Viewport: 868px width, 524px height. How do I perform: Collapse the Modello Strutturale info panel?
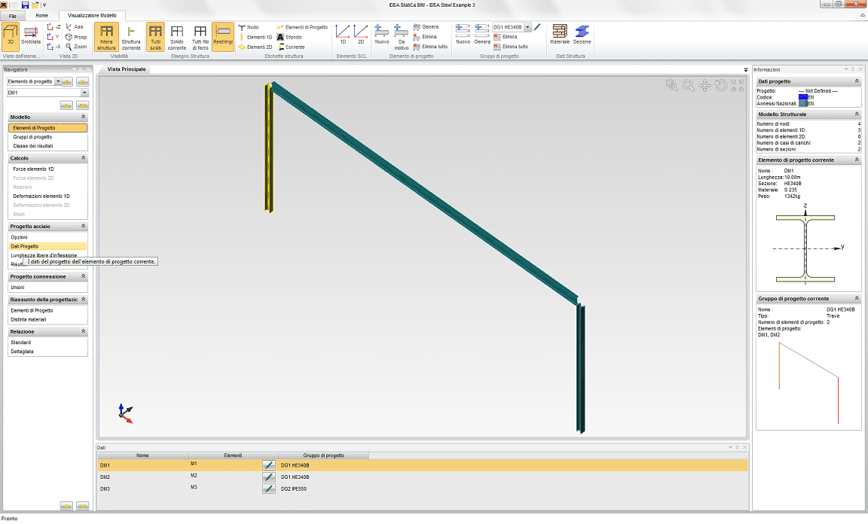coord(857,114)
